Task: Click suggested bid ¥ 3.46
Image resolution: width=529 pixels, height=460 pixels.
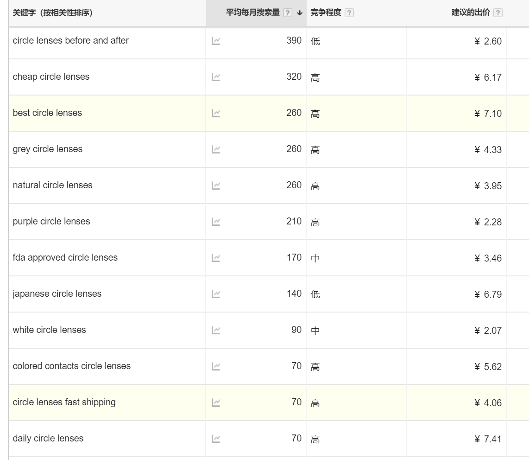Action: click(488, 258)
